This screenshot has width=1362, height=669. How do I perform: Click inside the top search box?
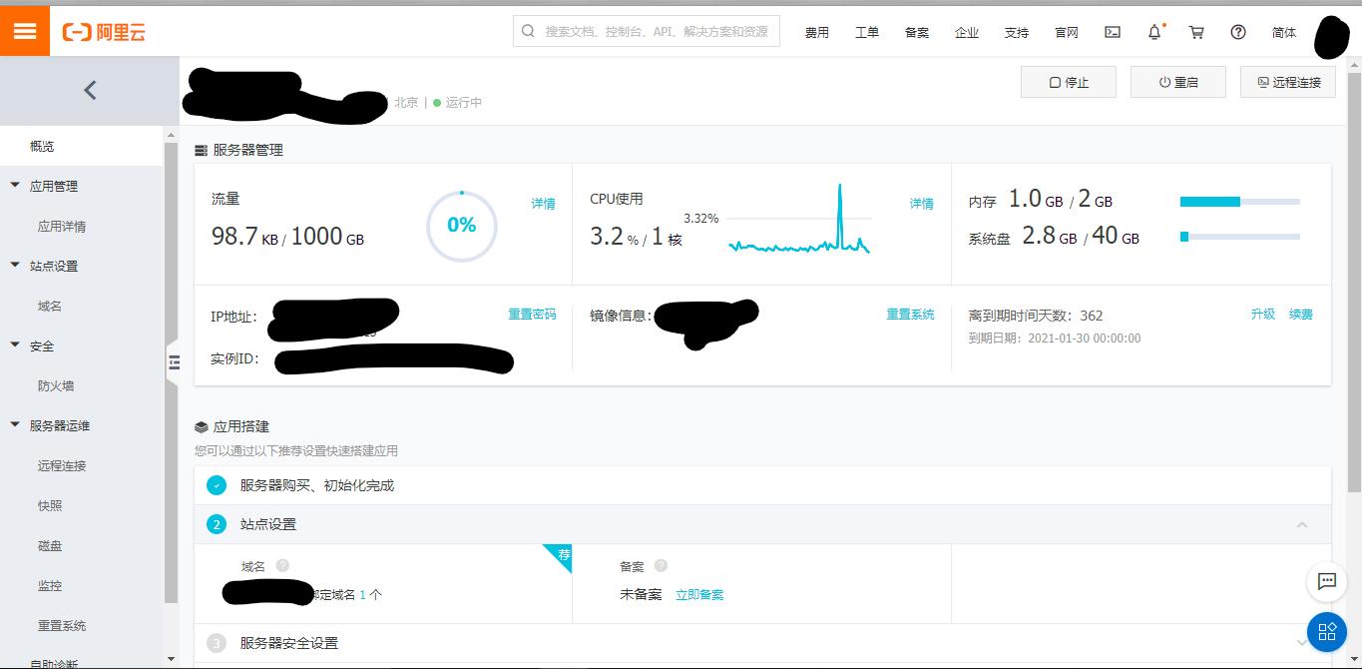[649, 31]
